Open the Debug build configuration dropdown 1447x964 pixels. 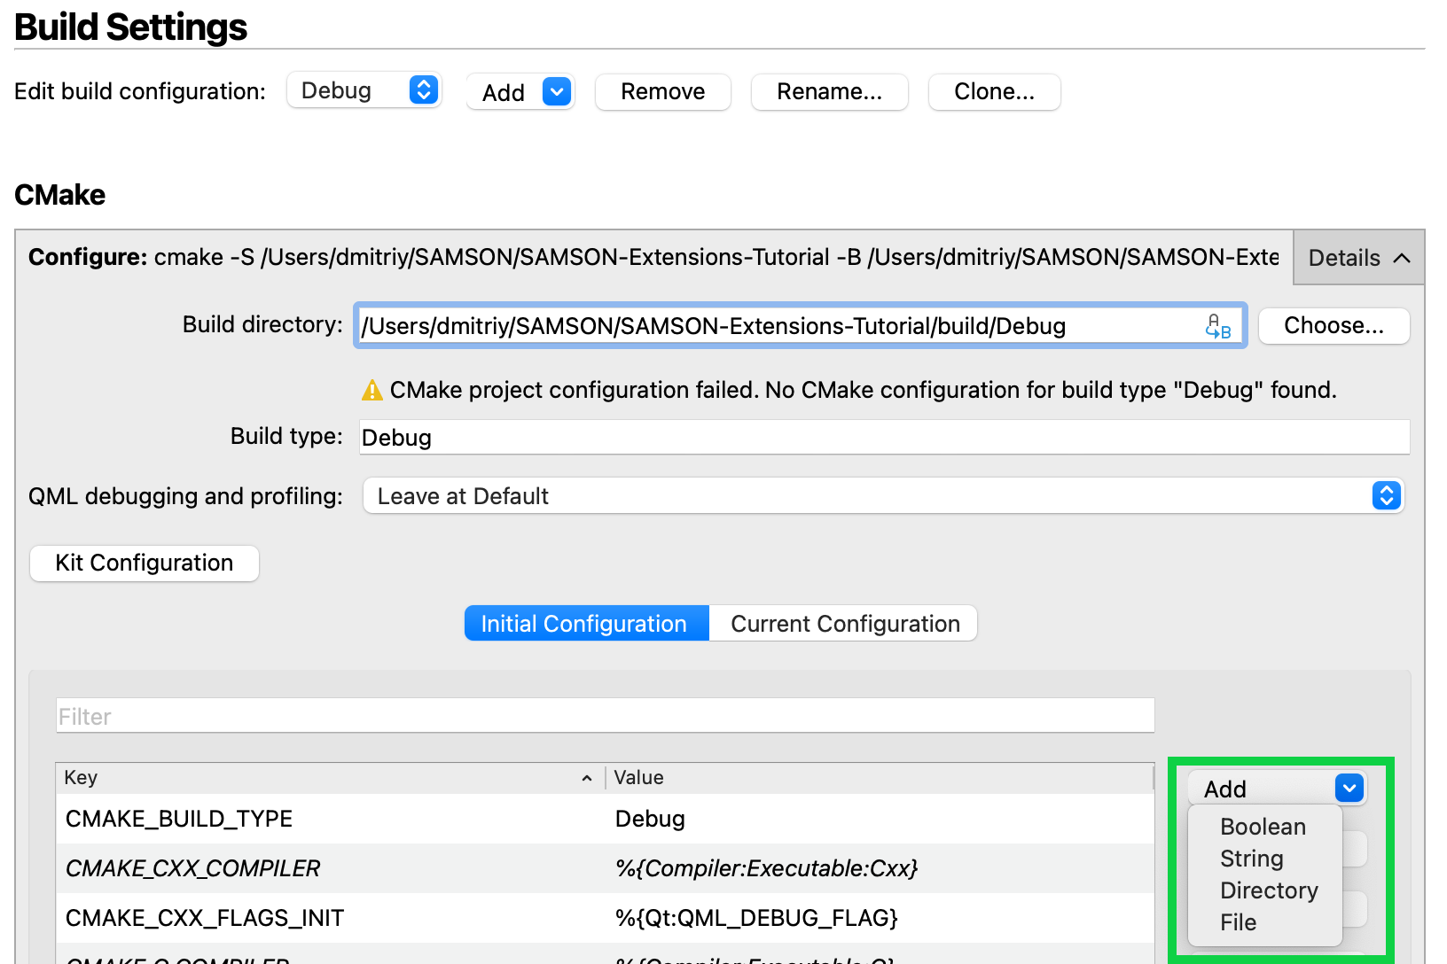364,89
